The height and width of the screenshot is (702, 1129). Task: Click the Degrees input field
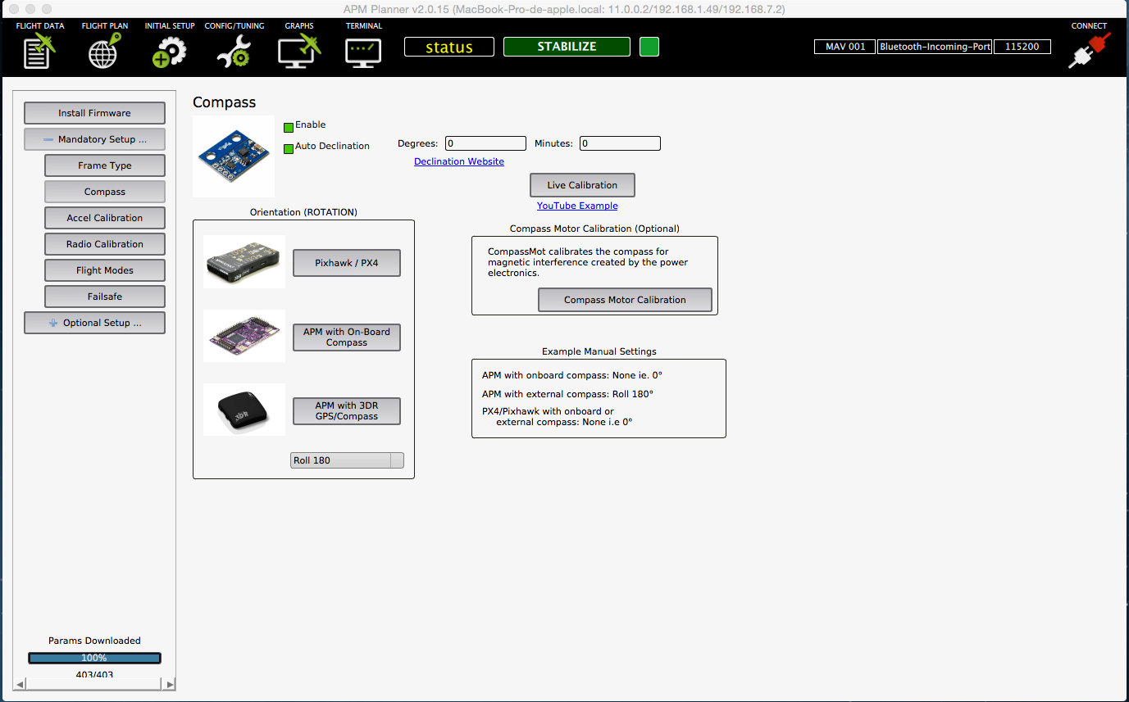(485, 143)
